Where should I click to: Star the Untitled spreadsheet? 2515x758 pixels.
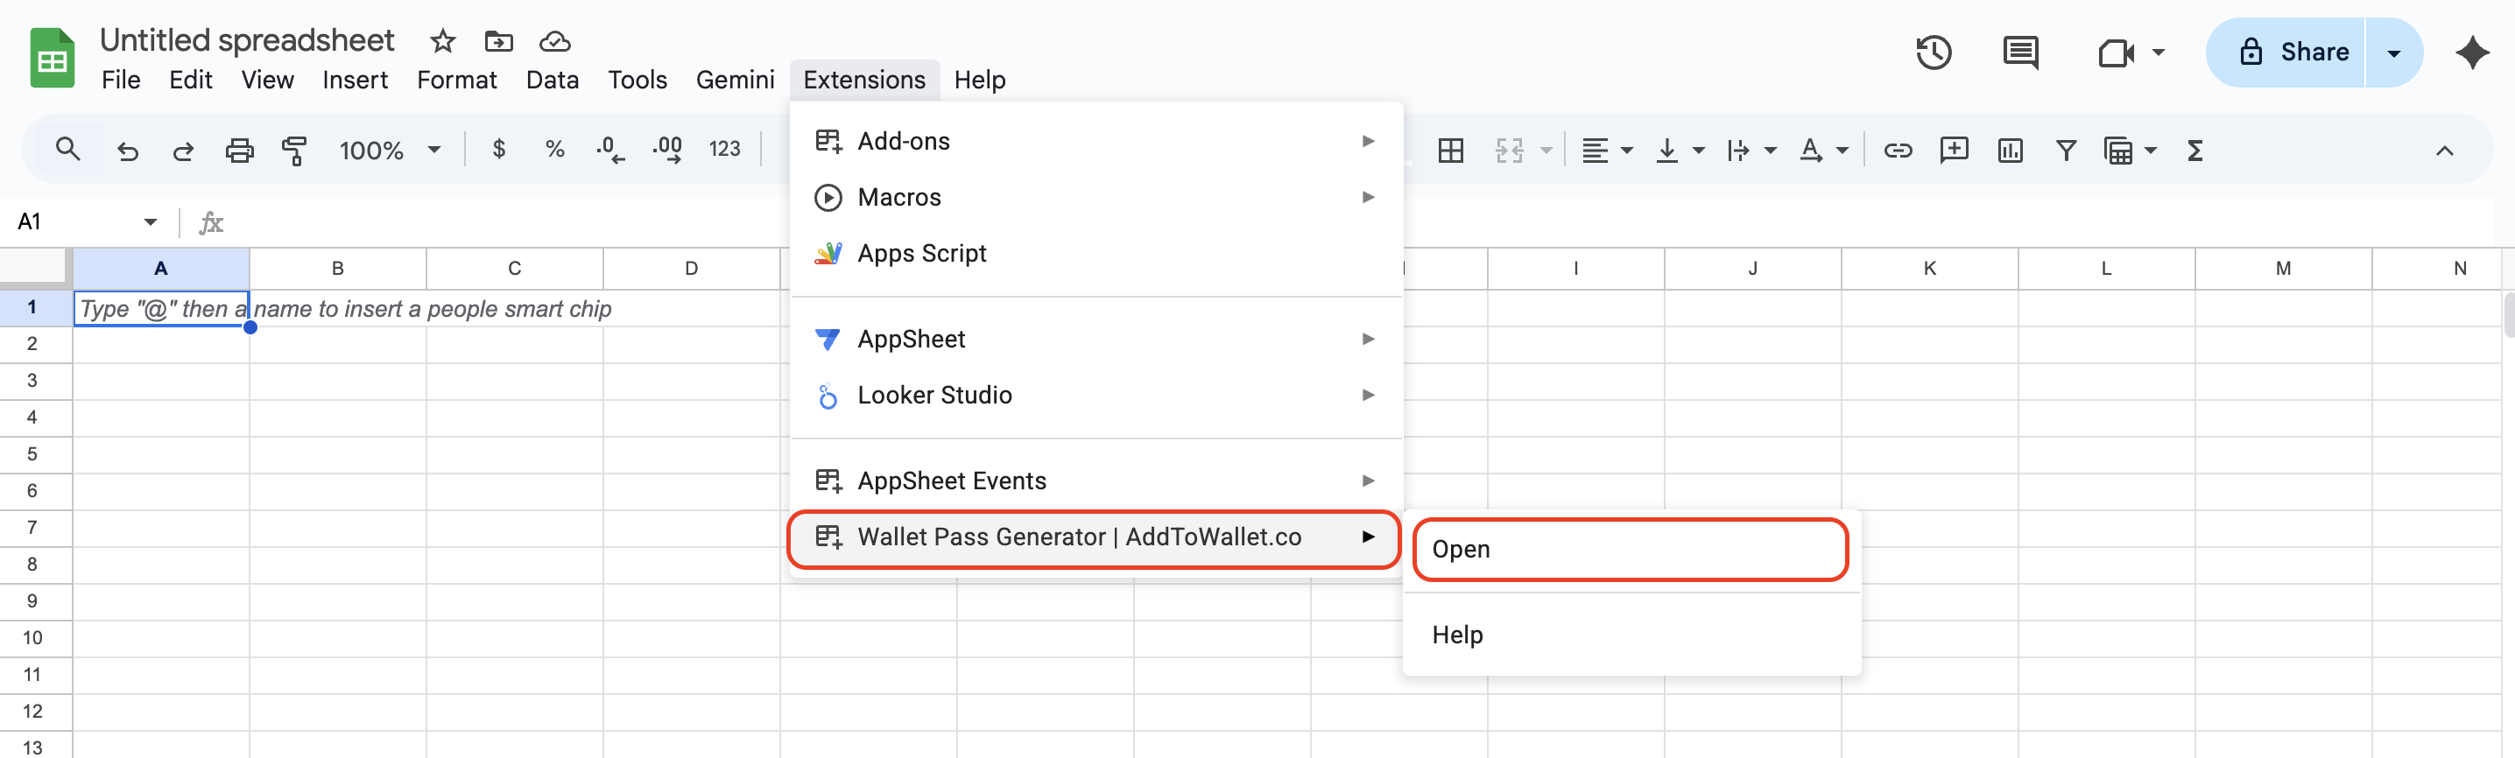tap(442, 41)
